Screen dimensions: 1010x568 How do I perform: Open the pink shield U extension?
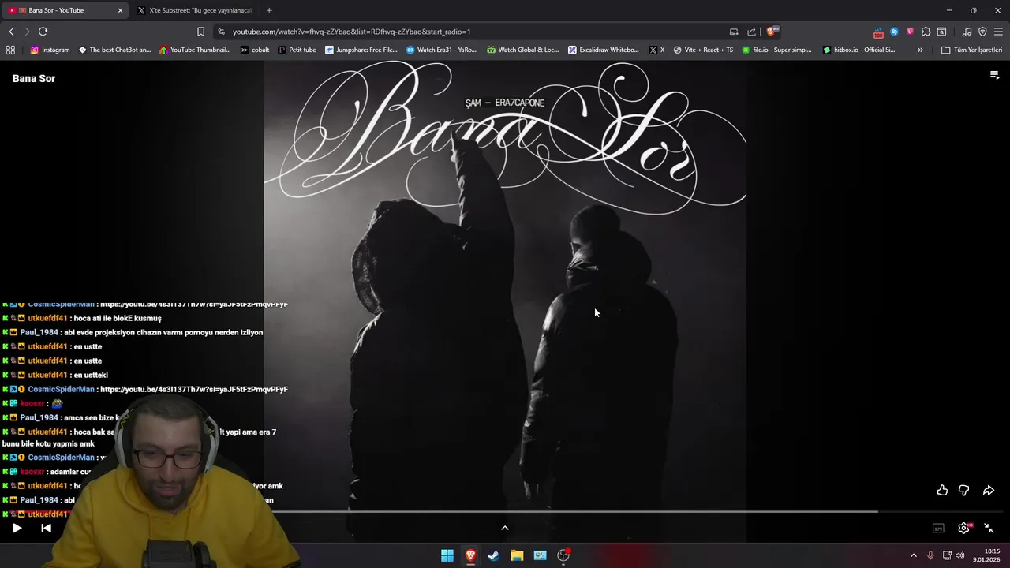910,32
